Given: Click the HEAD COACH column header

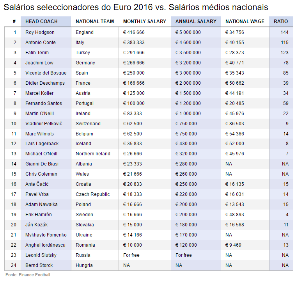Looking at the screenshot, I should 41,21.
